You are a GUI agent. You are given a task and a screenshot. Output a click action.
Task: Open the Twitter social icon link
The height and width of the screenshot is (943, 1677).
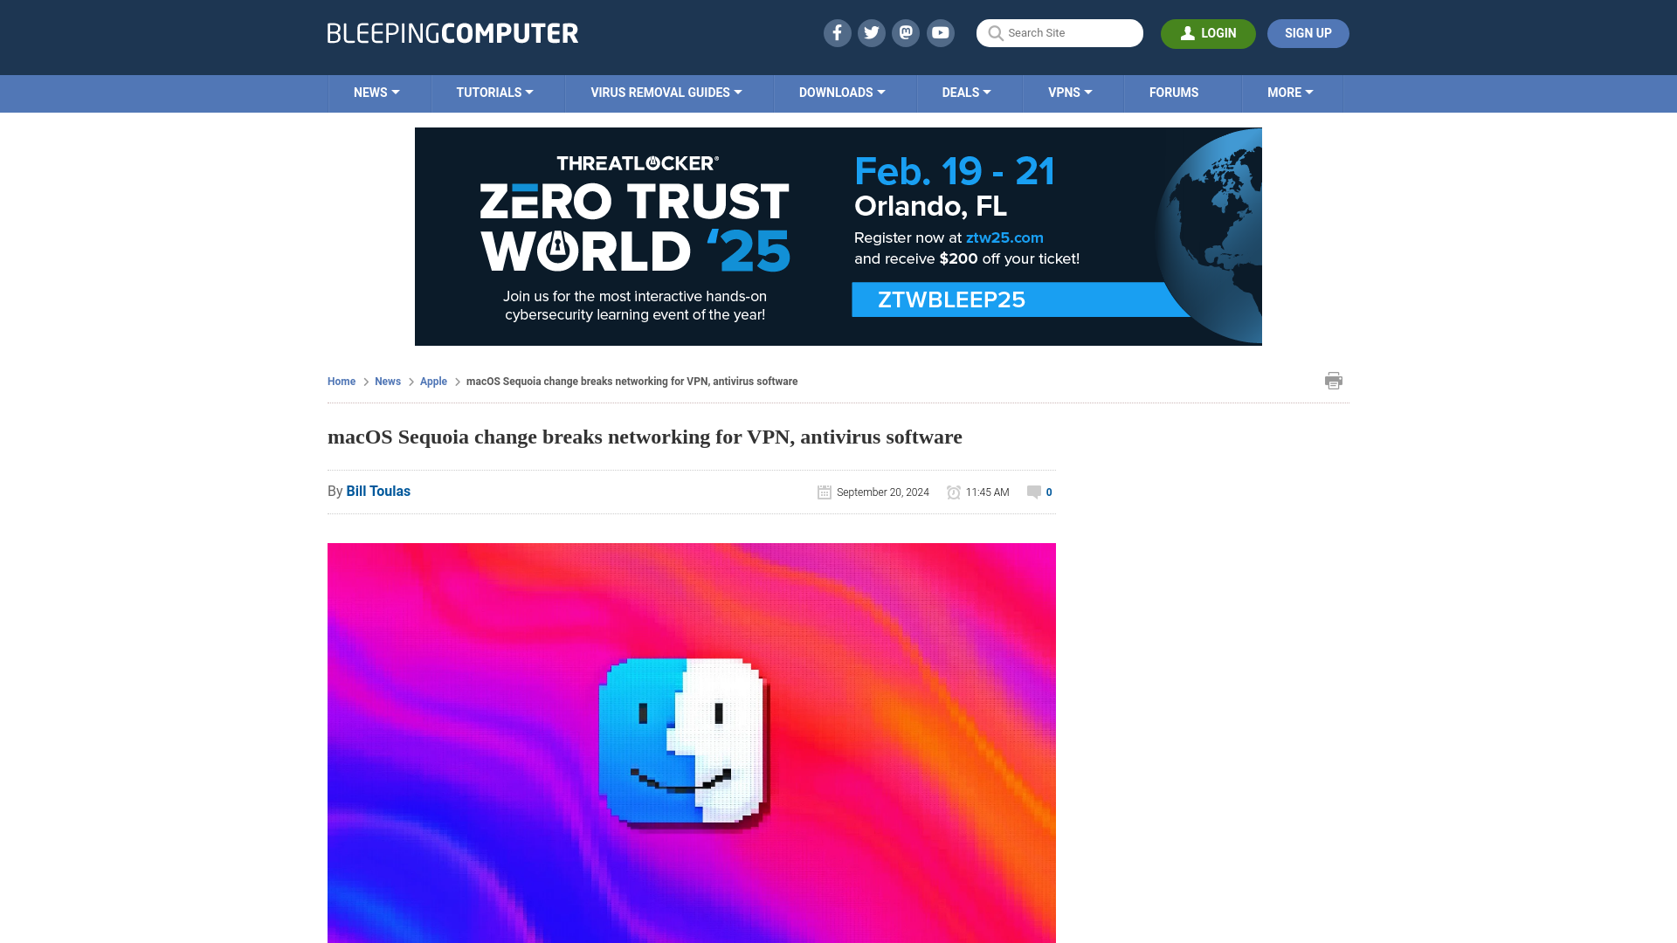[871, 32]
